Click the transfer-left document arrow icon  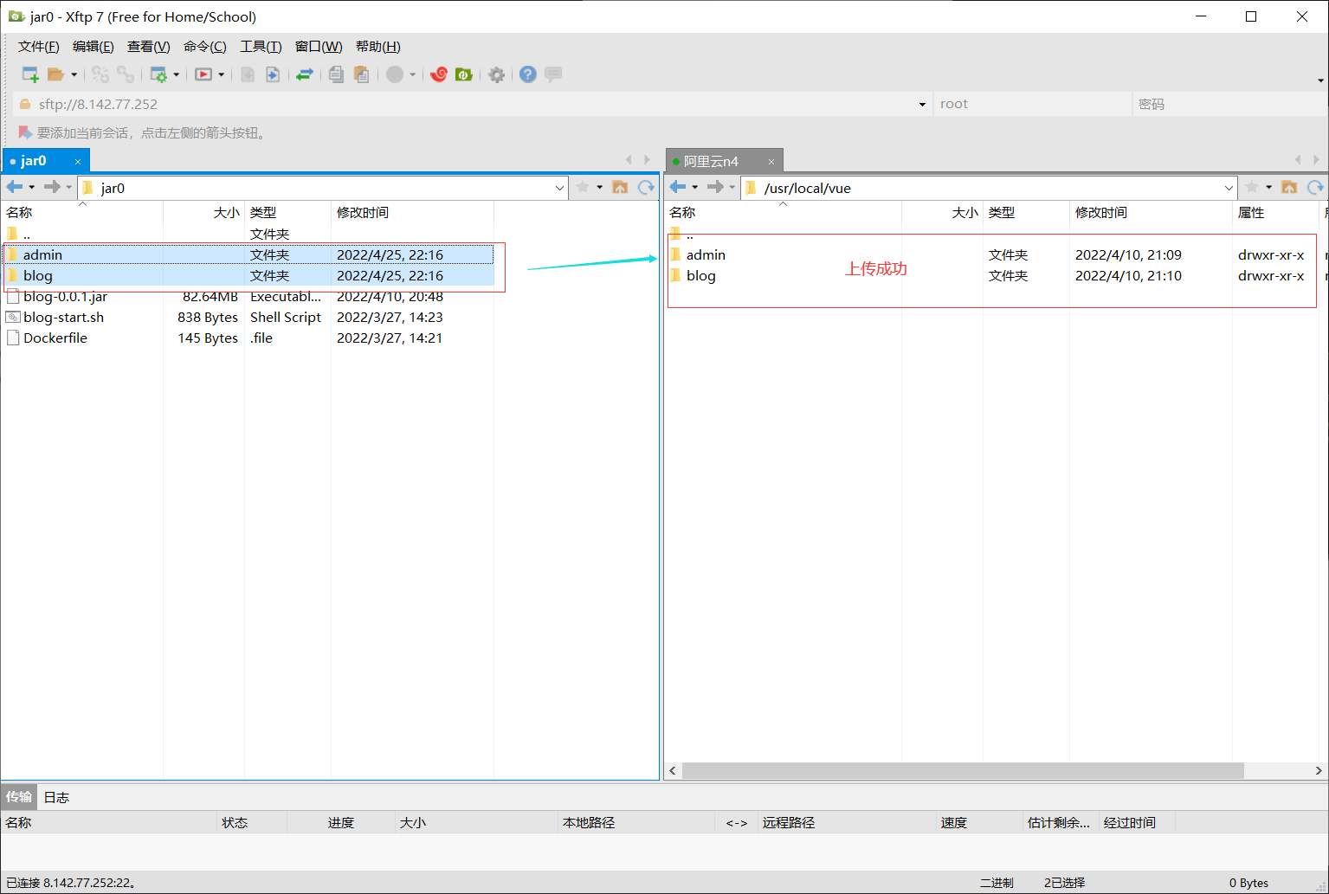tap(248, 74)
